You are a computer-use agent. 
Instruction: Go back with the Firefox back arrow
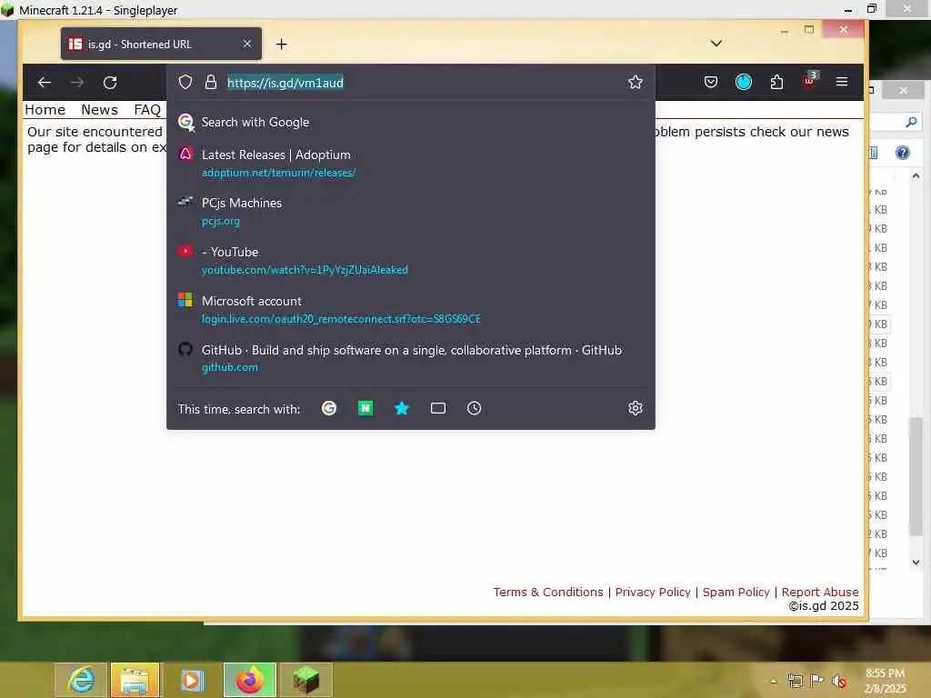[x=44, y=83]
